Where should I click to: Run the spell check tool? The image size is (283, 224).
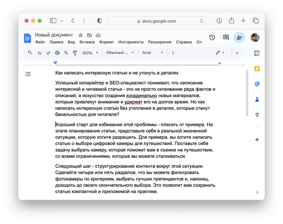pos(66,53)
